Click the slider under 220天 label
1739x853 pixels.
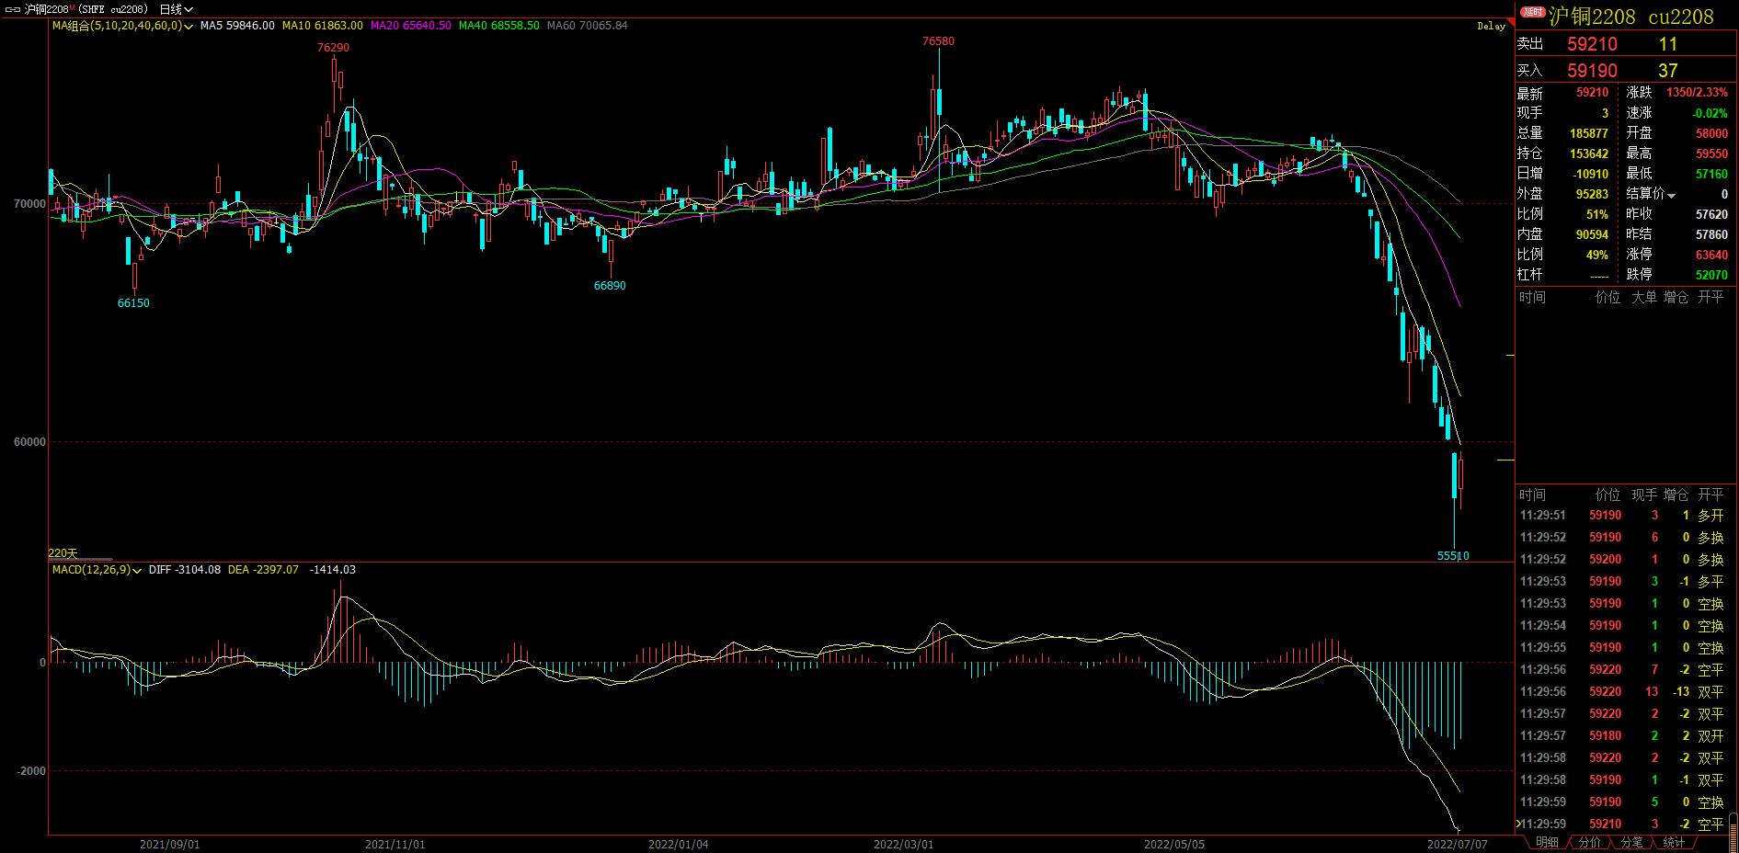[x=80, y=559]
